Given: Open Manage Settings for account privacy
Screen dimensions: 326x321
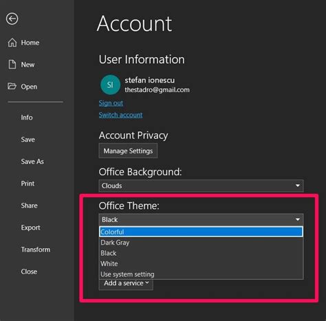Looking at the screenshot, I should coord(128,151).
